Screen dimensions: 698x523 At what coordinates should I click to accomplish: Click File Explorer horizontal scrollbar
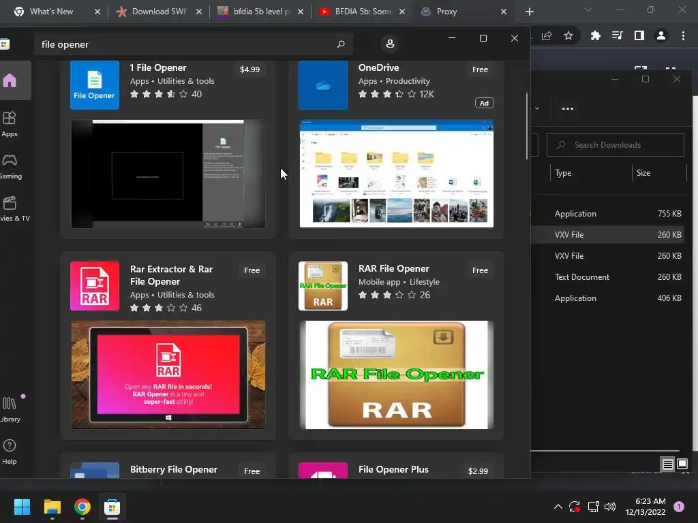[x=605, y=451]
